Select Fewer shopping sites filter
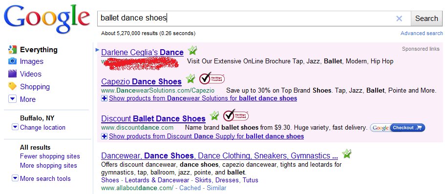Image resolution: width=445 pixels, height=194 pixels. pos(50,156)
